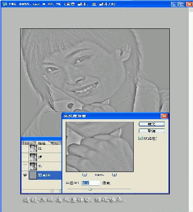Screen dimensions: 193x212
Task: Click the Red channel thumbnail
Action: 33,149
